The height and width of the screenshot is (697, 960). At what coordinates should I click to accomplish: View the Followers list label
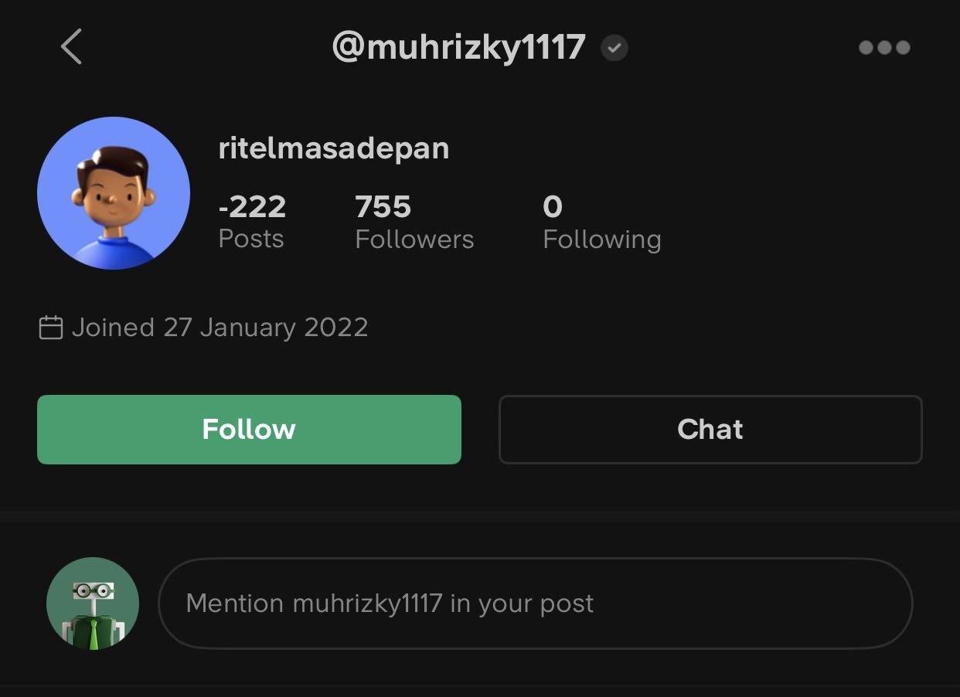point(414,240)
